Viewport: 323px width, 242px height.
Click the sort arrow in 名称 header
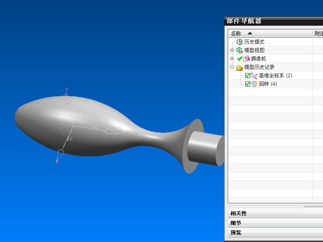point(250,33)
